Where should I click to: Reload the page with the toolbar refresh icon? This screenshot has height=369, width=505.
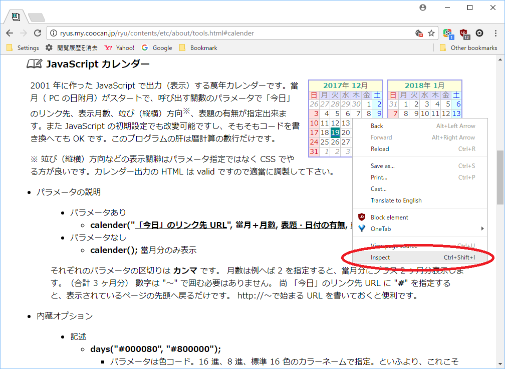click(x=37, y=33)
